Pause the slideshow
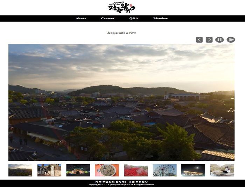The height and width of the screenshot is (188, 245). pyautogui.click(x=219, y=40)
